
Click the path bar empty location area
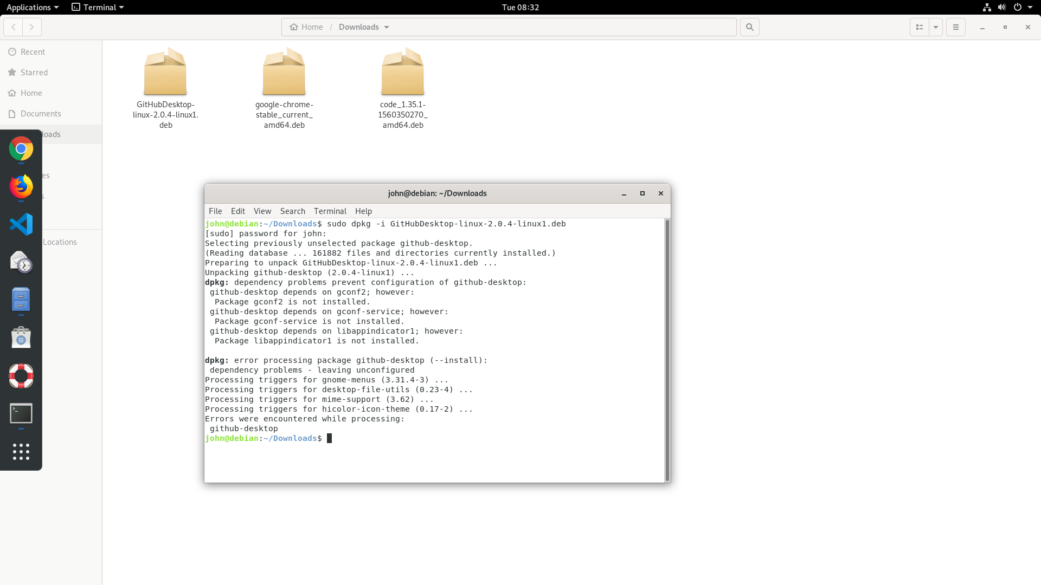[x=564, y=27]
